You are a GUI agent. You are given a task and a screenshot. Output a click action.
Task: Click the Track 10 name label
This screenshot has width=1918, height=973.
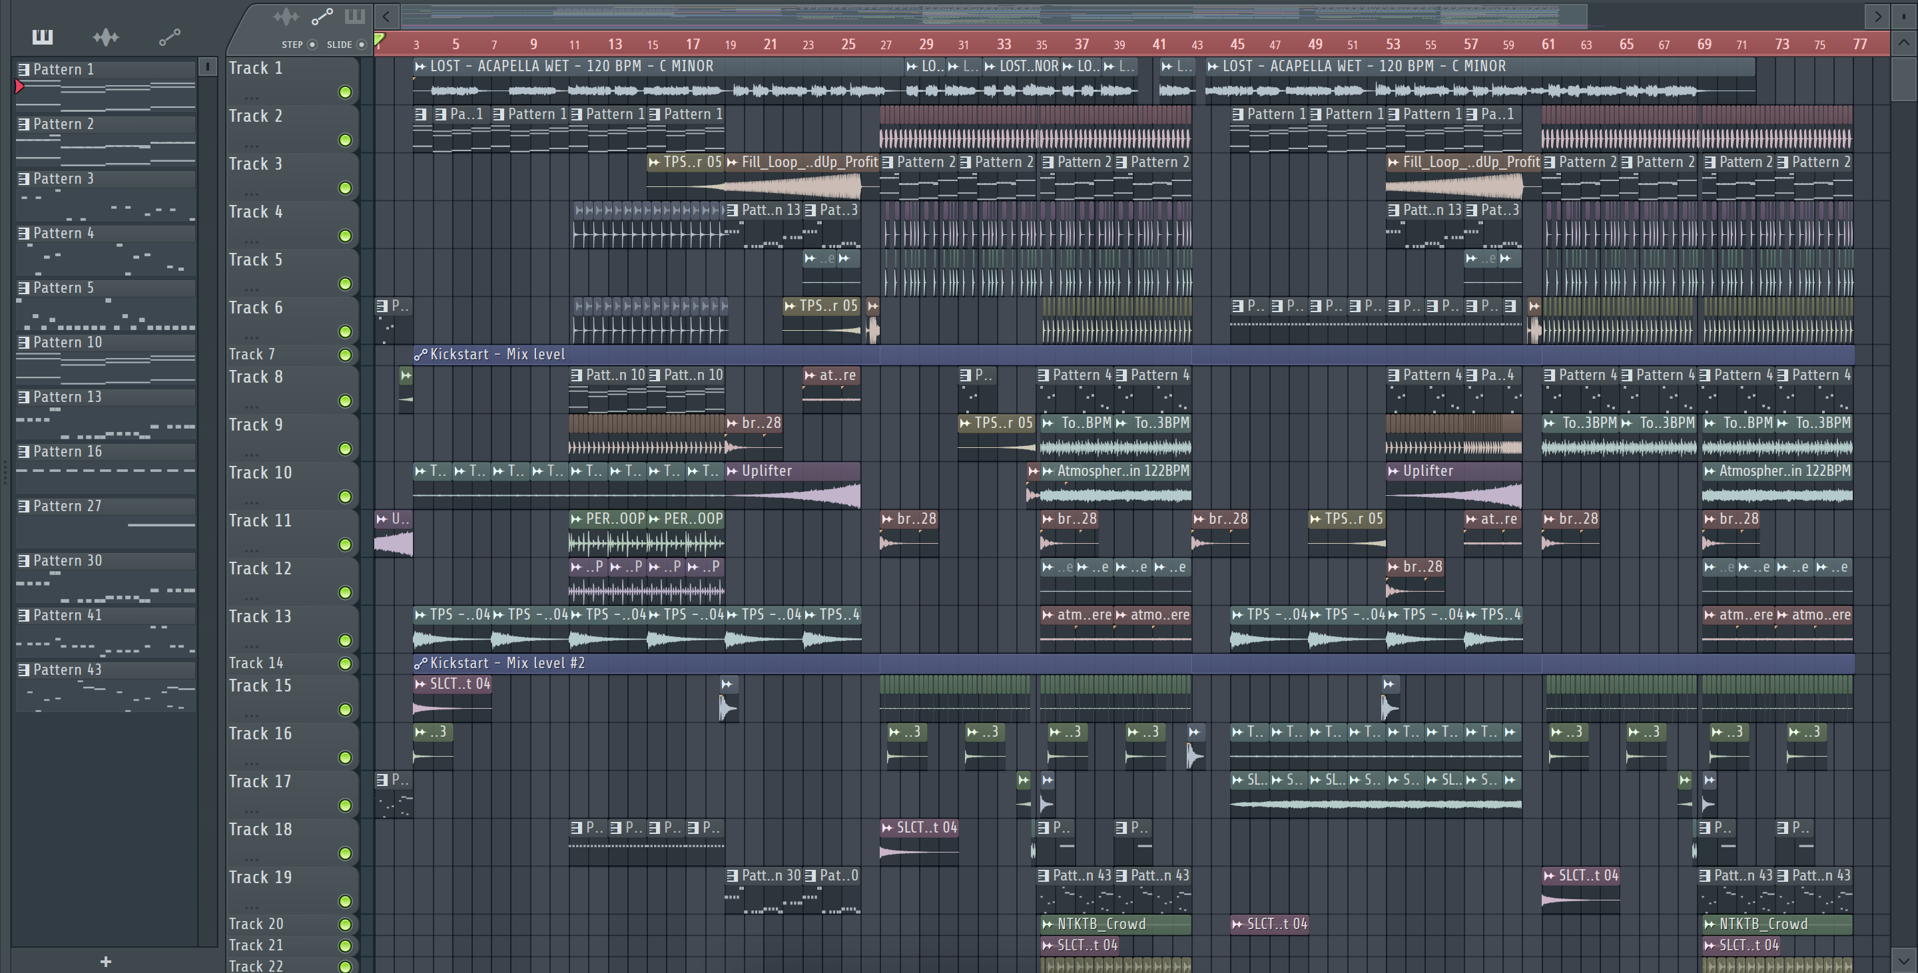260,473
